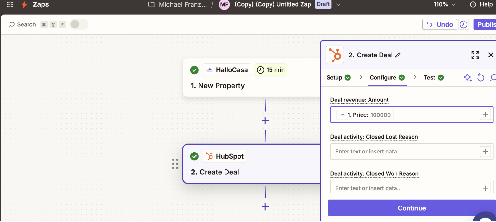The height and width of the screenshot is (222, 496).
Task: Insert data into Closed Lost Reason field
Action: pyautogui.click(x=485, y=151)
